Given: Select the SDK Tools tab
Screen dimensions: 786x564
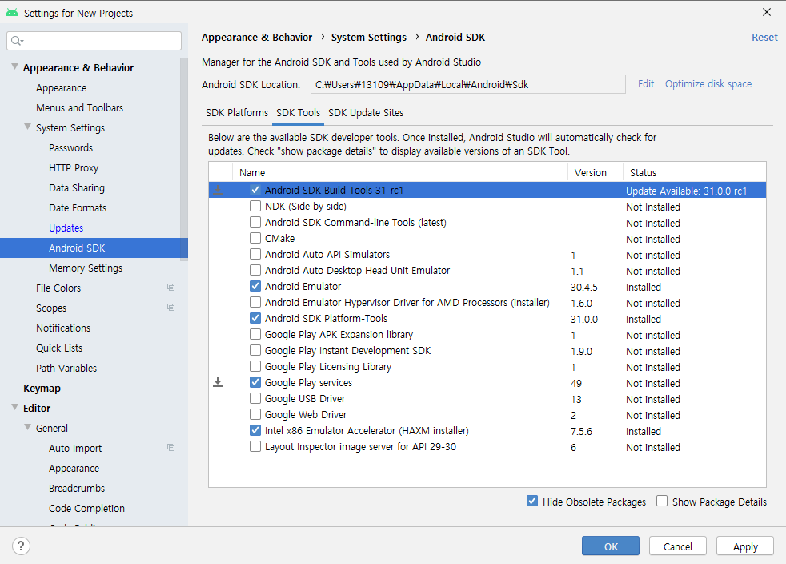Looking at the screenshot, I should pos(298,113).
